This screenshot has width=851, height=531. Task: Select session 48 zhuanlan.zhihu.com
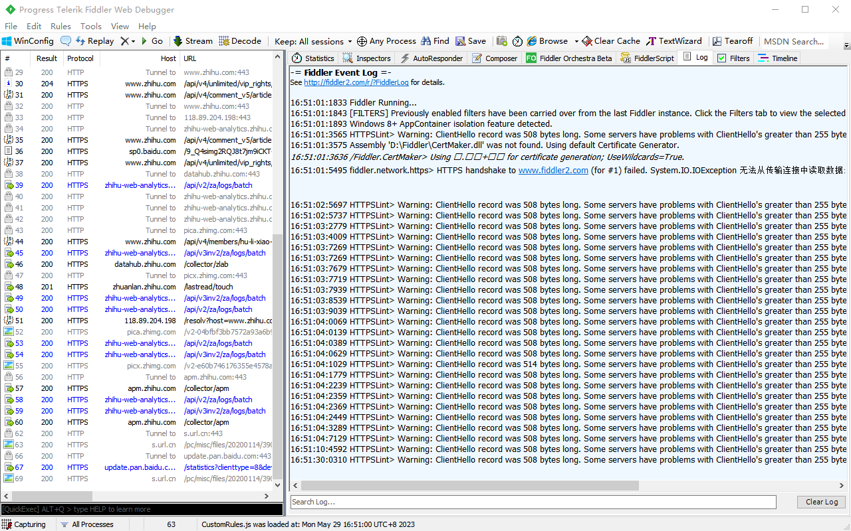point(137,287)
